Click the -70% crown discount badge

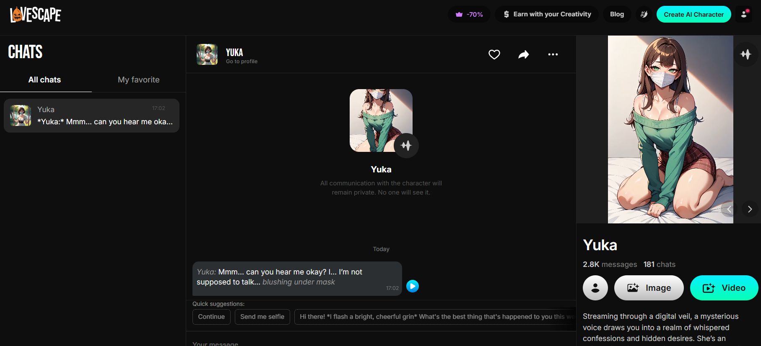pyautogui.click(x=469, y=14)
